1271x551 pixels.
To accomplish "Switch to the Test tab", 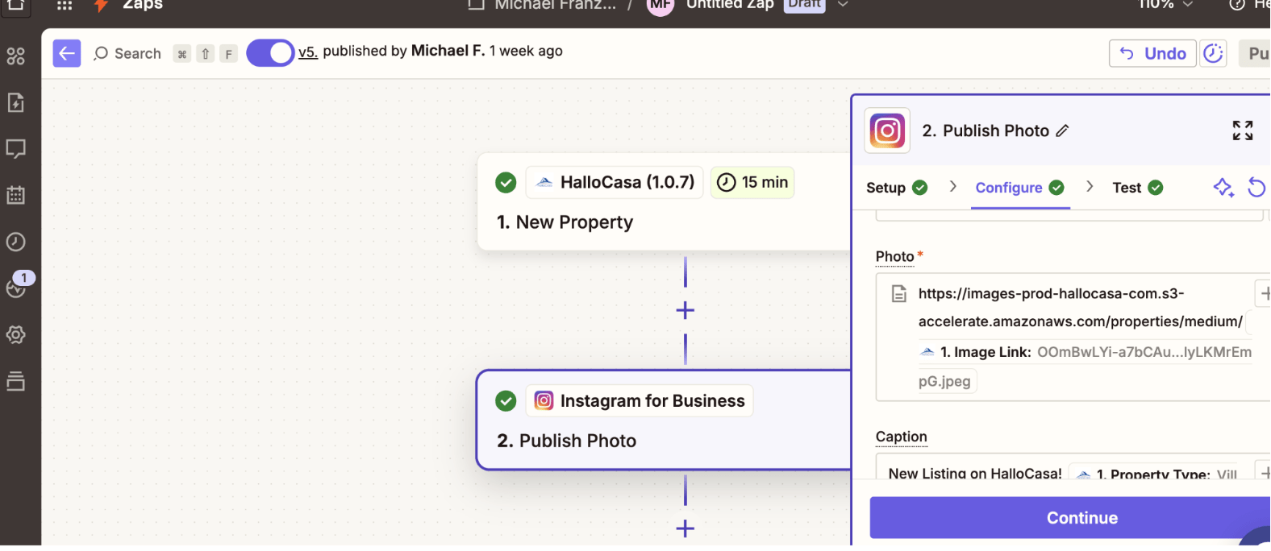I will pos(1138,188).
